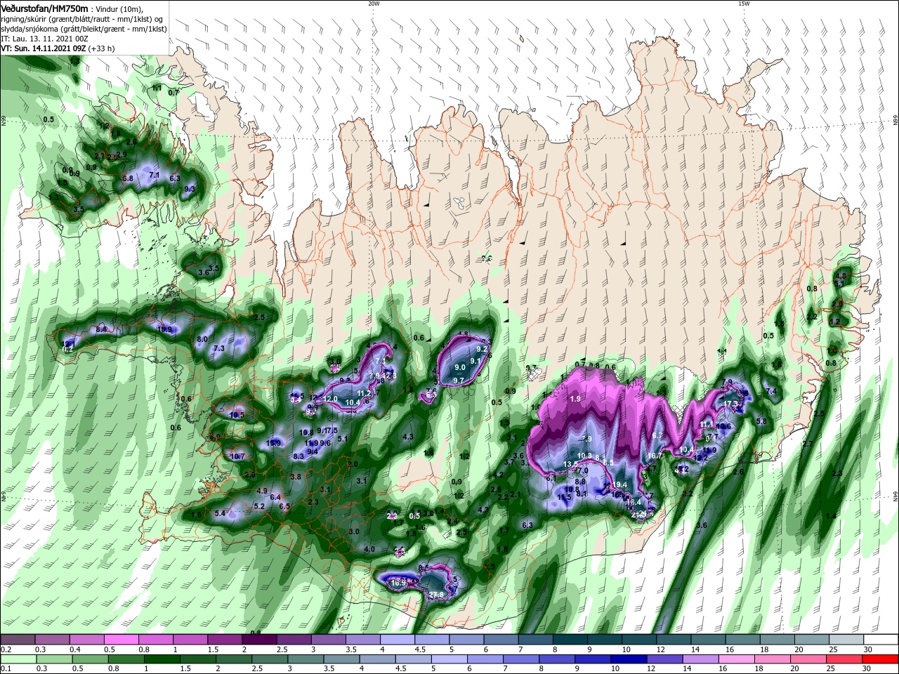Click the 0.2 legend label
The height and width of the screenshot is (674, 899).
(6, 649)
